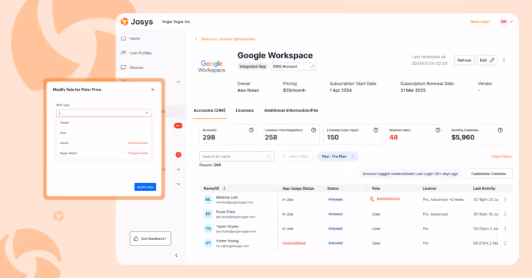The height and width of the screenshot is (278, 532).
Task: Show help for Licenses (Via Integration) card
Action: (x=313, y=130)
